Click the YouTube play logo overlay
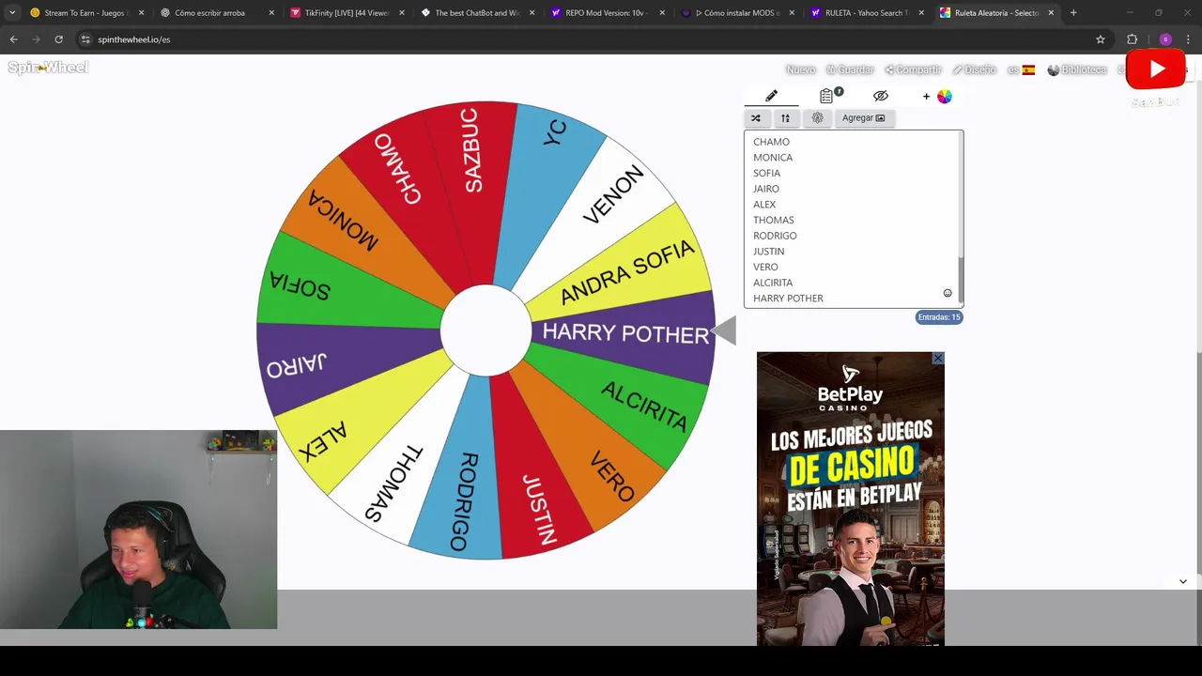This screenshot has height=676, width=1202. pos(1156,69)
